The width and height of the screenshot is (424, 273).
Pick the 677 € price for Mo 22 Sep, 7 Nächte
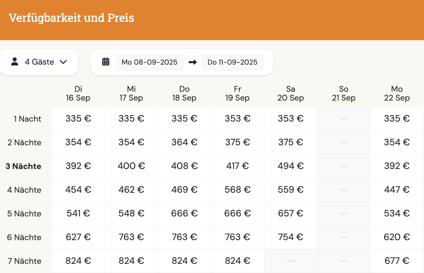[x=397, y=261]
